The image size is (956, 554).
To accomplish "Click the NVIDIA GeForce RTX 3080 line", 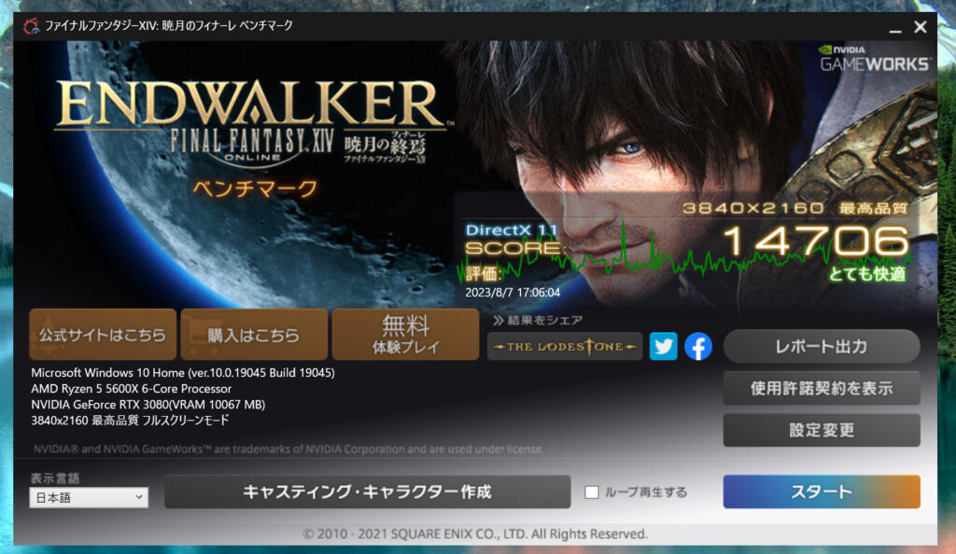I will (x=148, y=404).
